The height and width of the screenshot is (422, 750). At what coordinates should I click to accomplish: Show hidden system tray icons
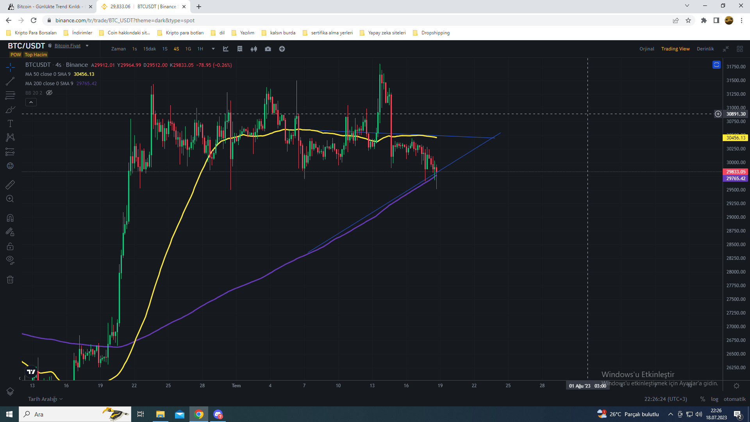[671, 414]
